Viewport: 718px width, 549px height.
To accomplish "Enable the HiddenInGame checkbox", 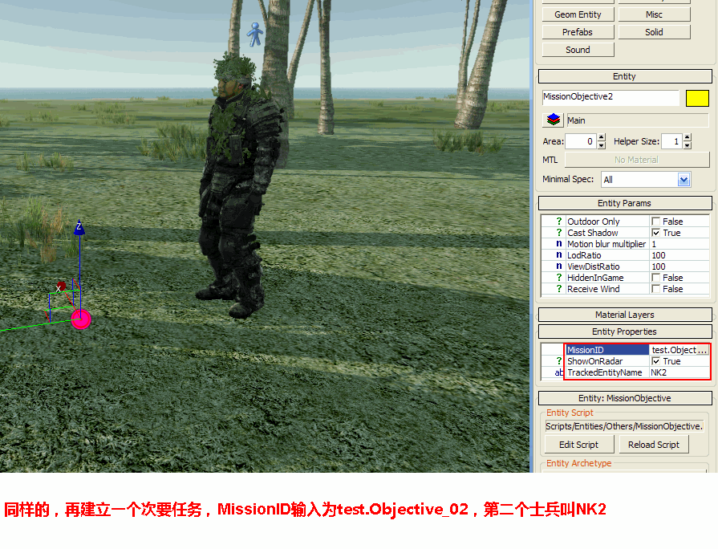I will pyautogui.click(x=655, y=278).
